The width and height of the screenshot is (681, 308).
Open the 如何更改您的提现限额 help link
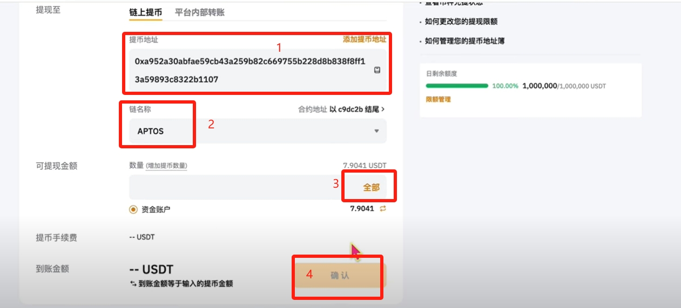[461, 22]
